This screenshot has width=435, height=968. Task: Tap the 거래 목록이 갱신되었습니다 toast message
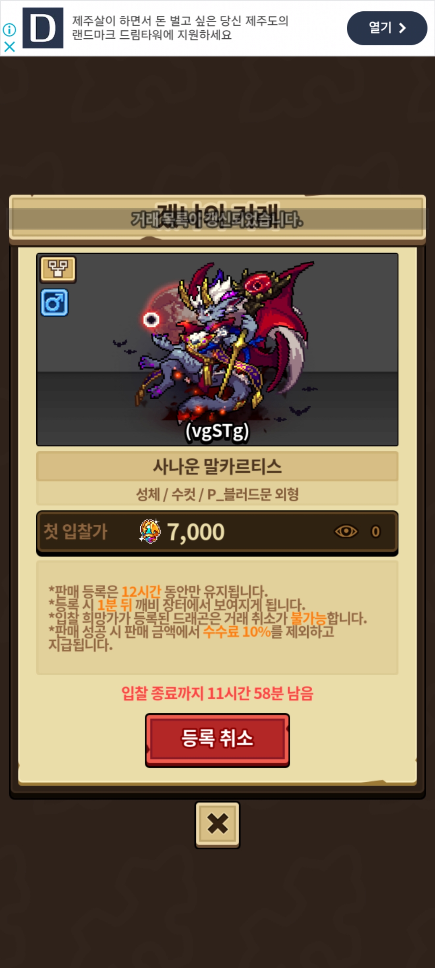click(x=217, y=219)
